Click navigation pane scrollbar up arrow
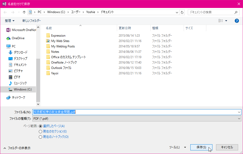The height and width of the screenshot is (154, 243). (38, 27)
